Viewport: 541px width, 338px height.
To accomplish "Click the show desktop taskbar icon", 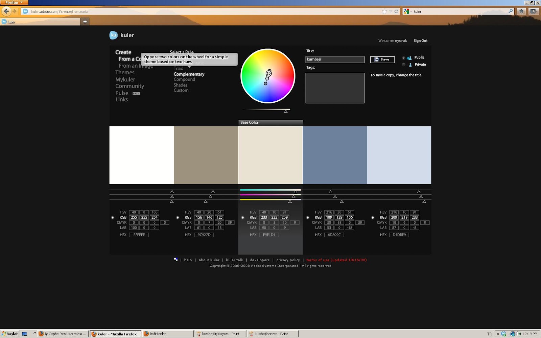I will click(24, 334).
